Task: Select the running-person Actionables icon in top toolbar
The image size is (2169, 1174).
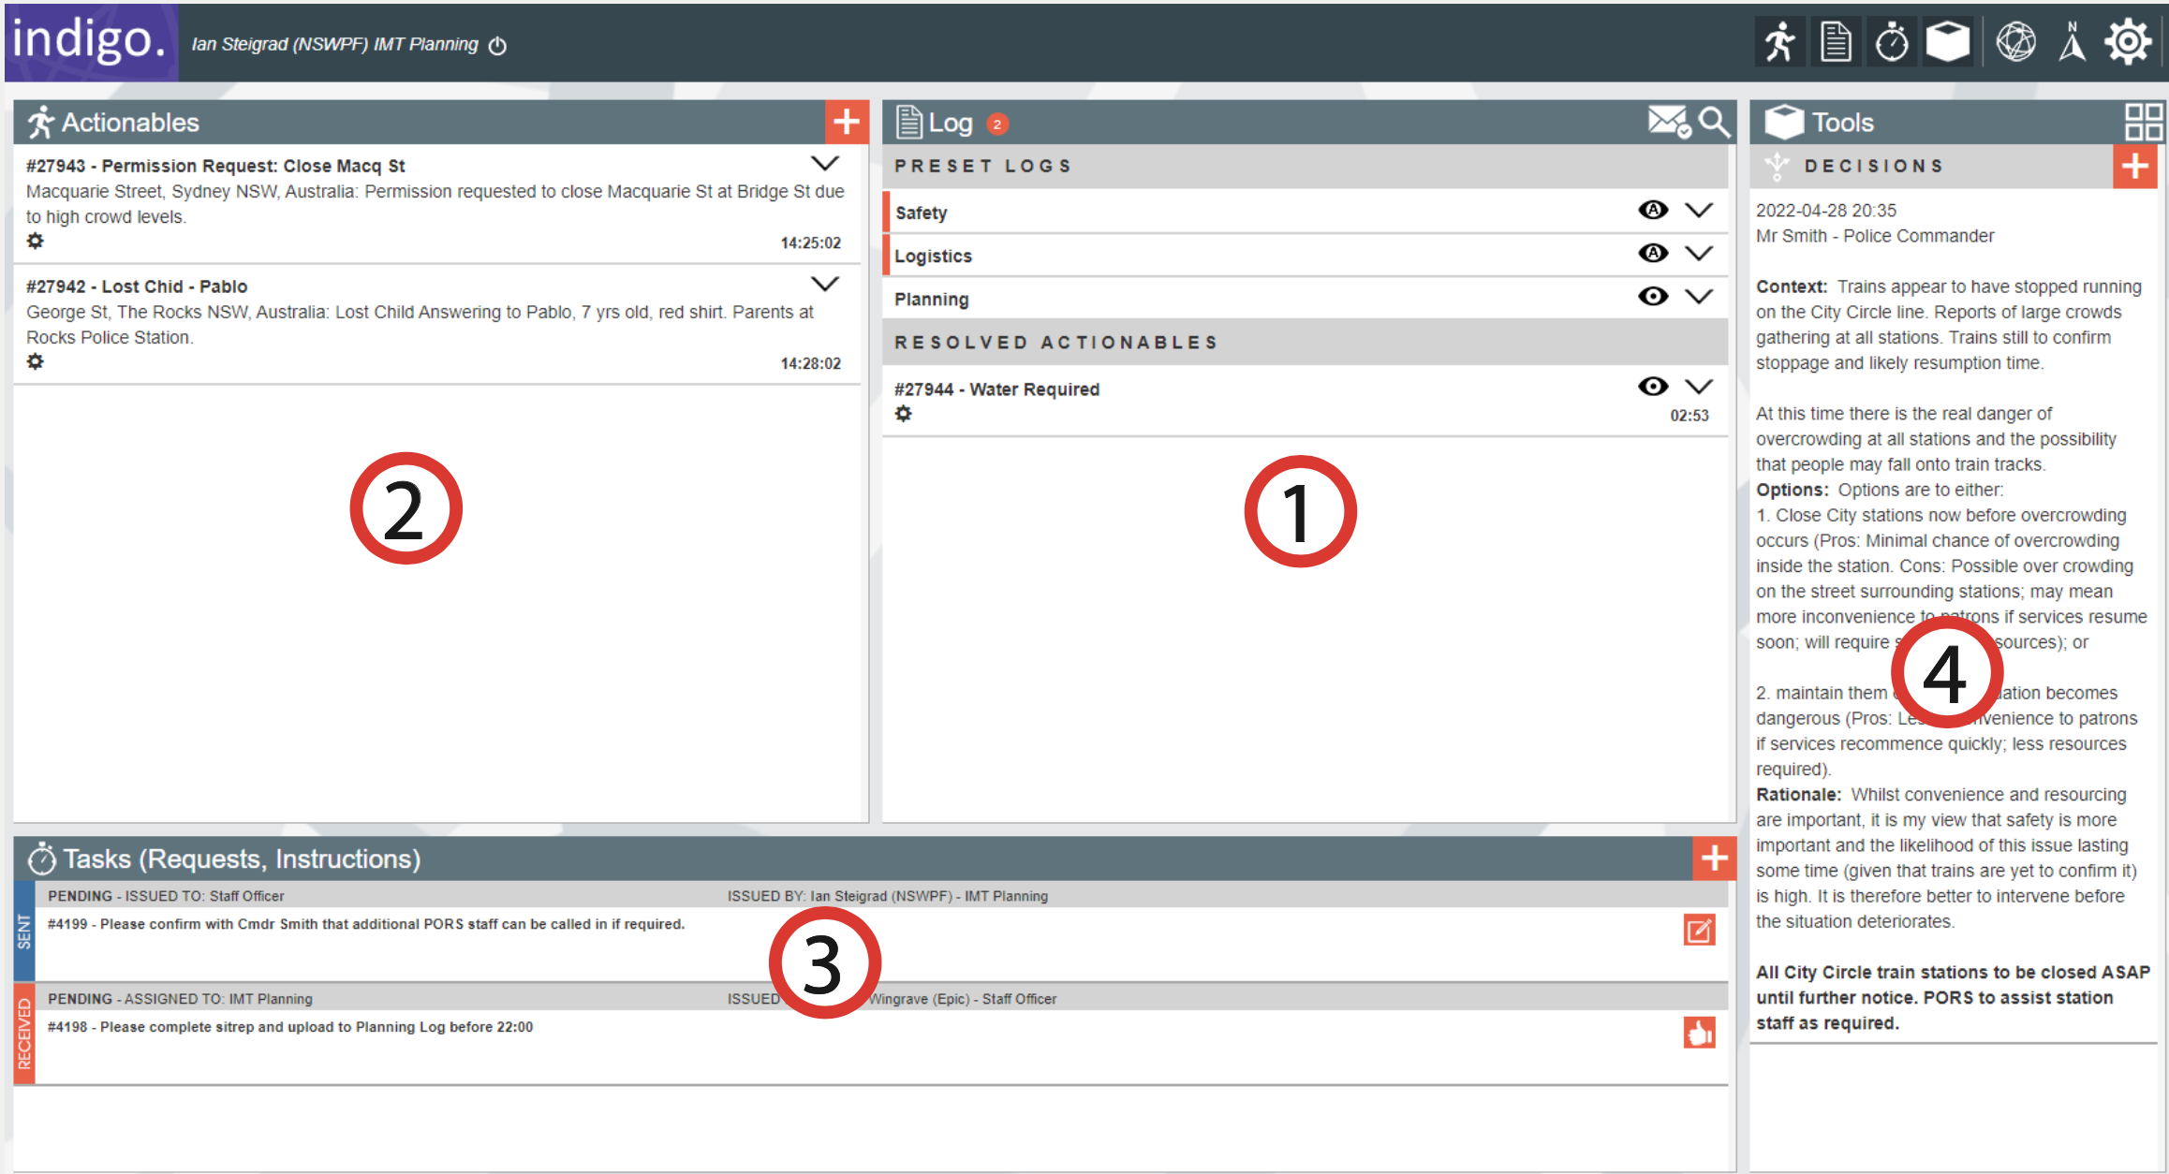Action: (x=1779, y=41)
